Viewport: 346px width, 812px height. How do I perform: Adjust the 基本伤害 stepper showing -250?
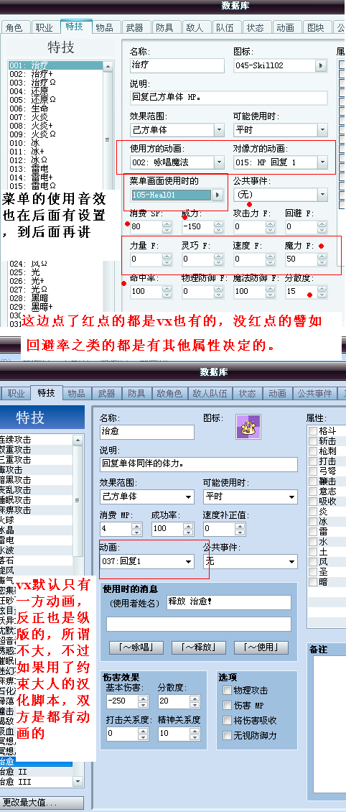tap(144, 701)
